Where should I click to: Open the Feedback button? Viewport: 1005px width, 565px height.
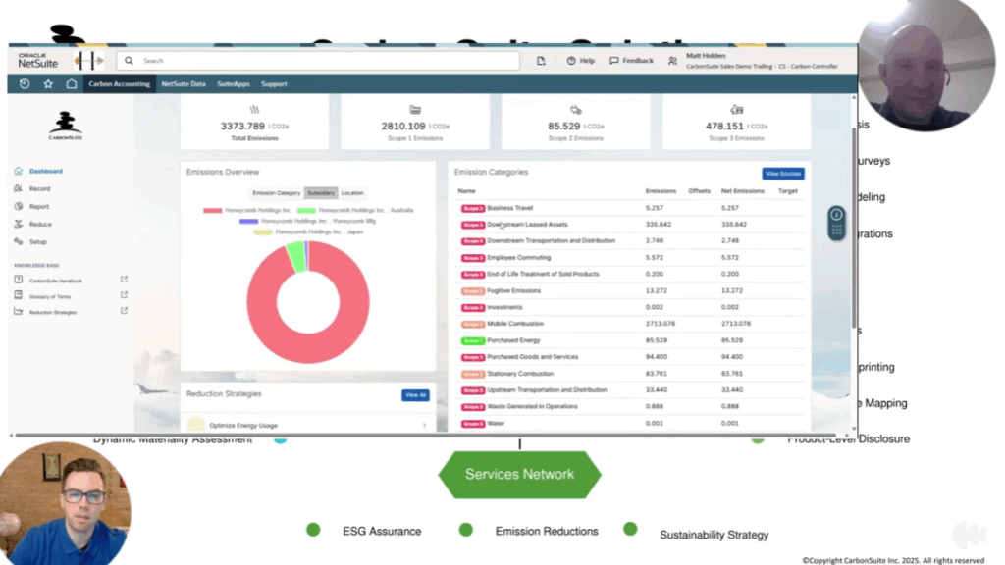[631, 60]
